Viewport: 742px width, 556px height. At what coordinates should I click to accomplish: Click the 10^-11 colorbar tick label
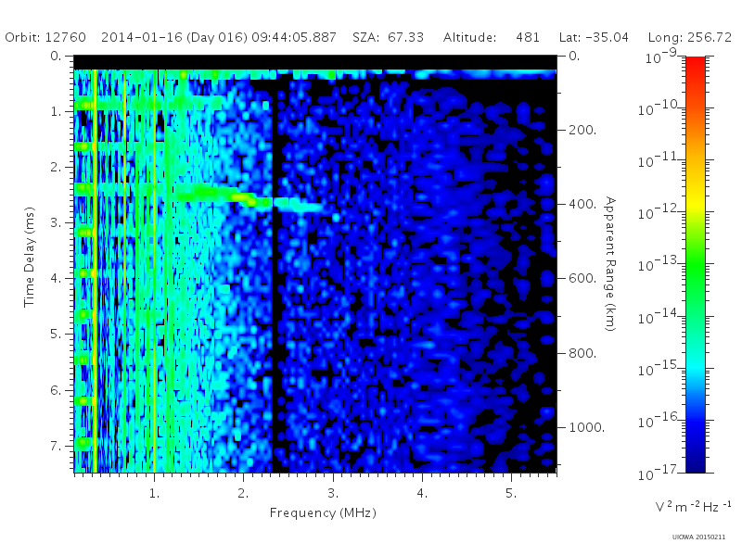(x=659, y=160)
